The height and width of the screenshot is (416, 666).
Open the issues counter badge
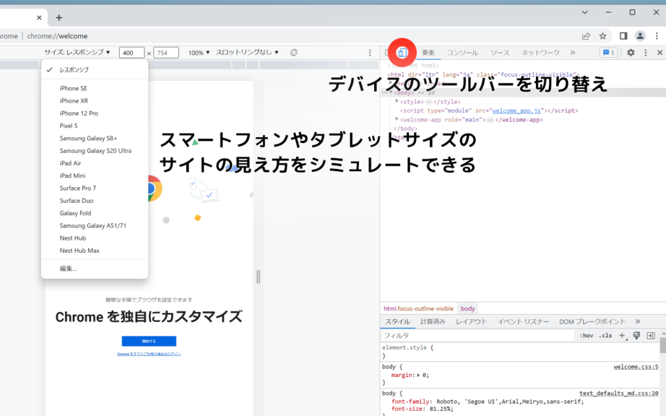pos(609,53)
